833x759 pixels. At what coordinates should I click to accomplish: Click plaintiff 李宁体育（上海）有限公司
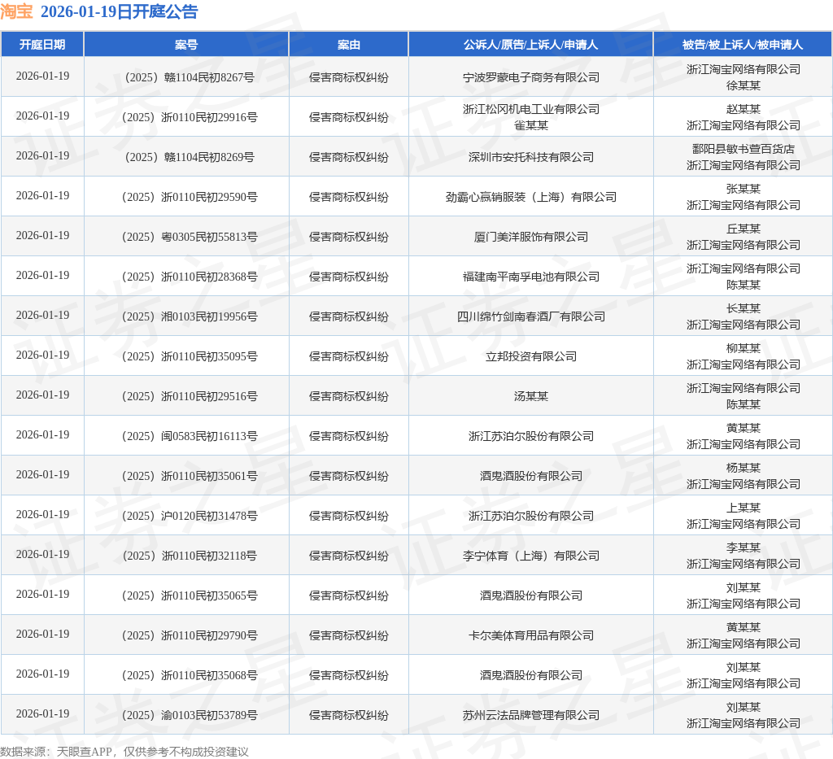coord(530,556)
